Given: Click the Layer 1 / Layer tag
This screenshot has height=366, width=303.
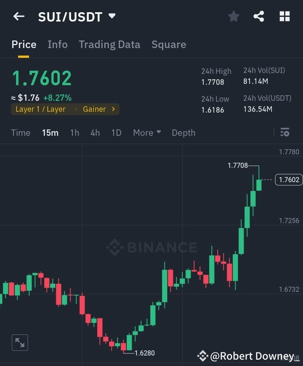Looking at the screenshot, I should click(40, 109).
